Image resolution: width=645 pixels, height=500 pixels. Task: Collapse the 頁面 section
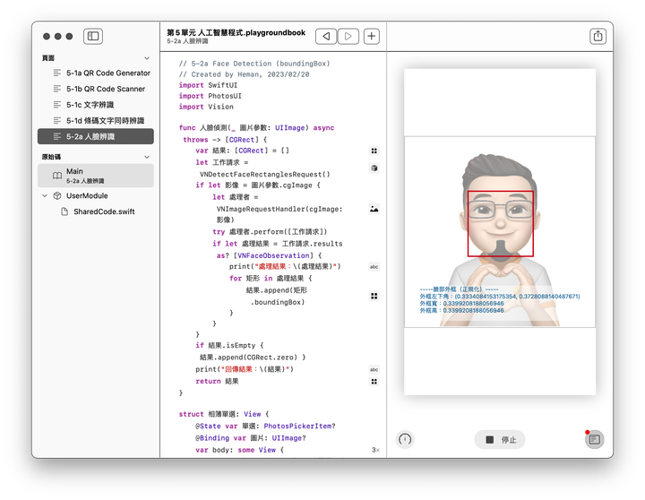(147, 57)
